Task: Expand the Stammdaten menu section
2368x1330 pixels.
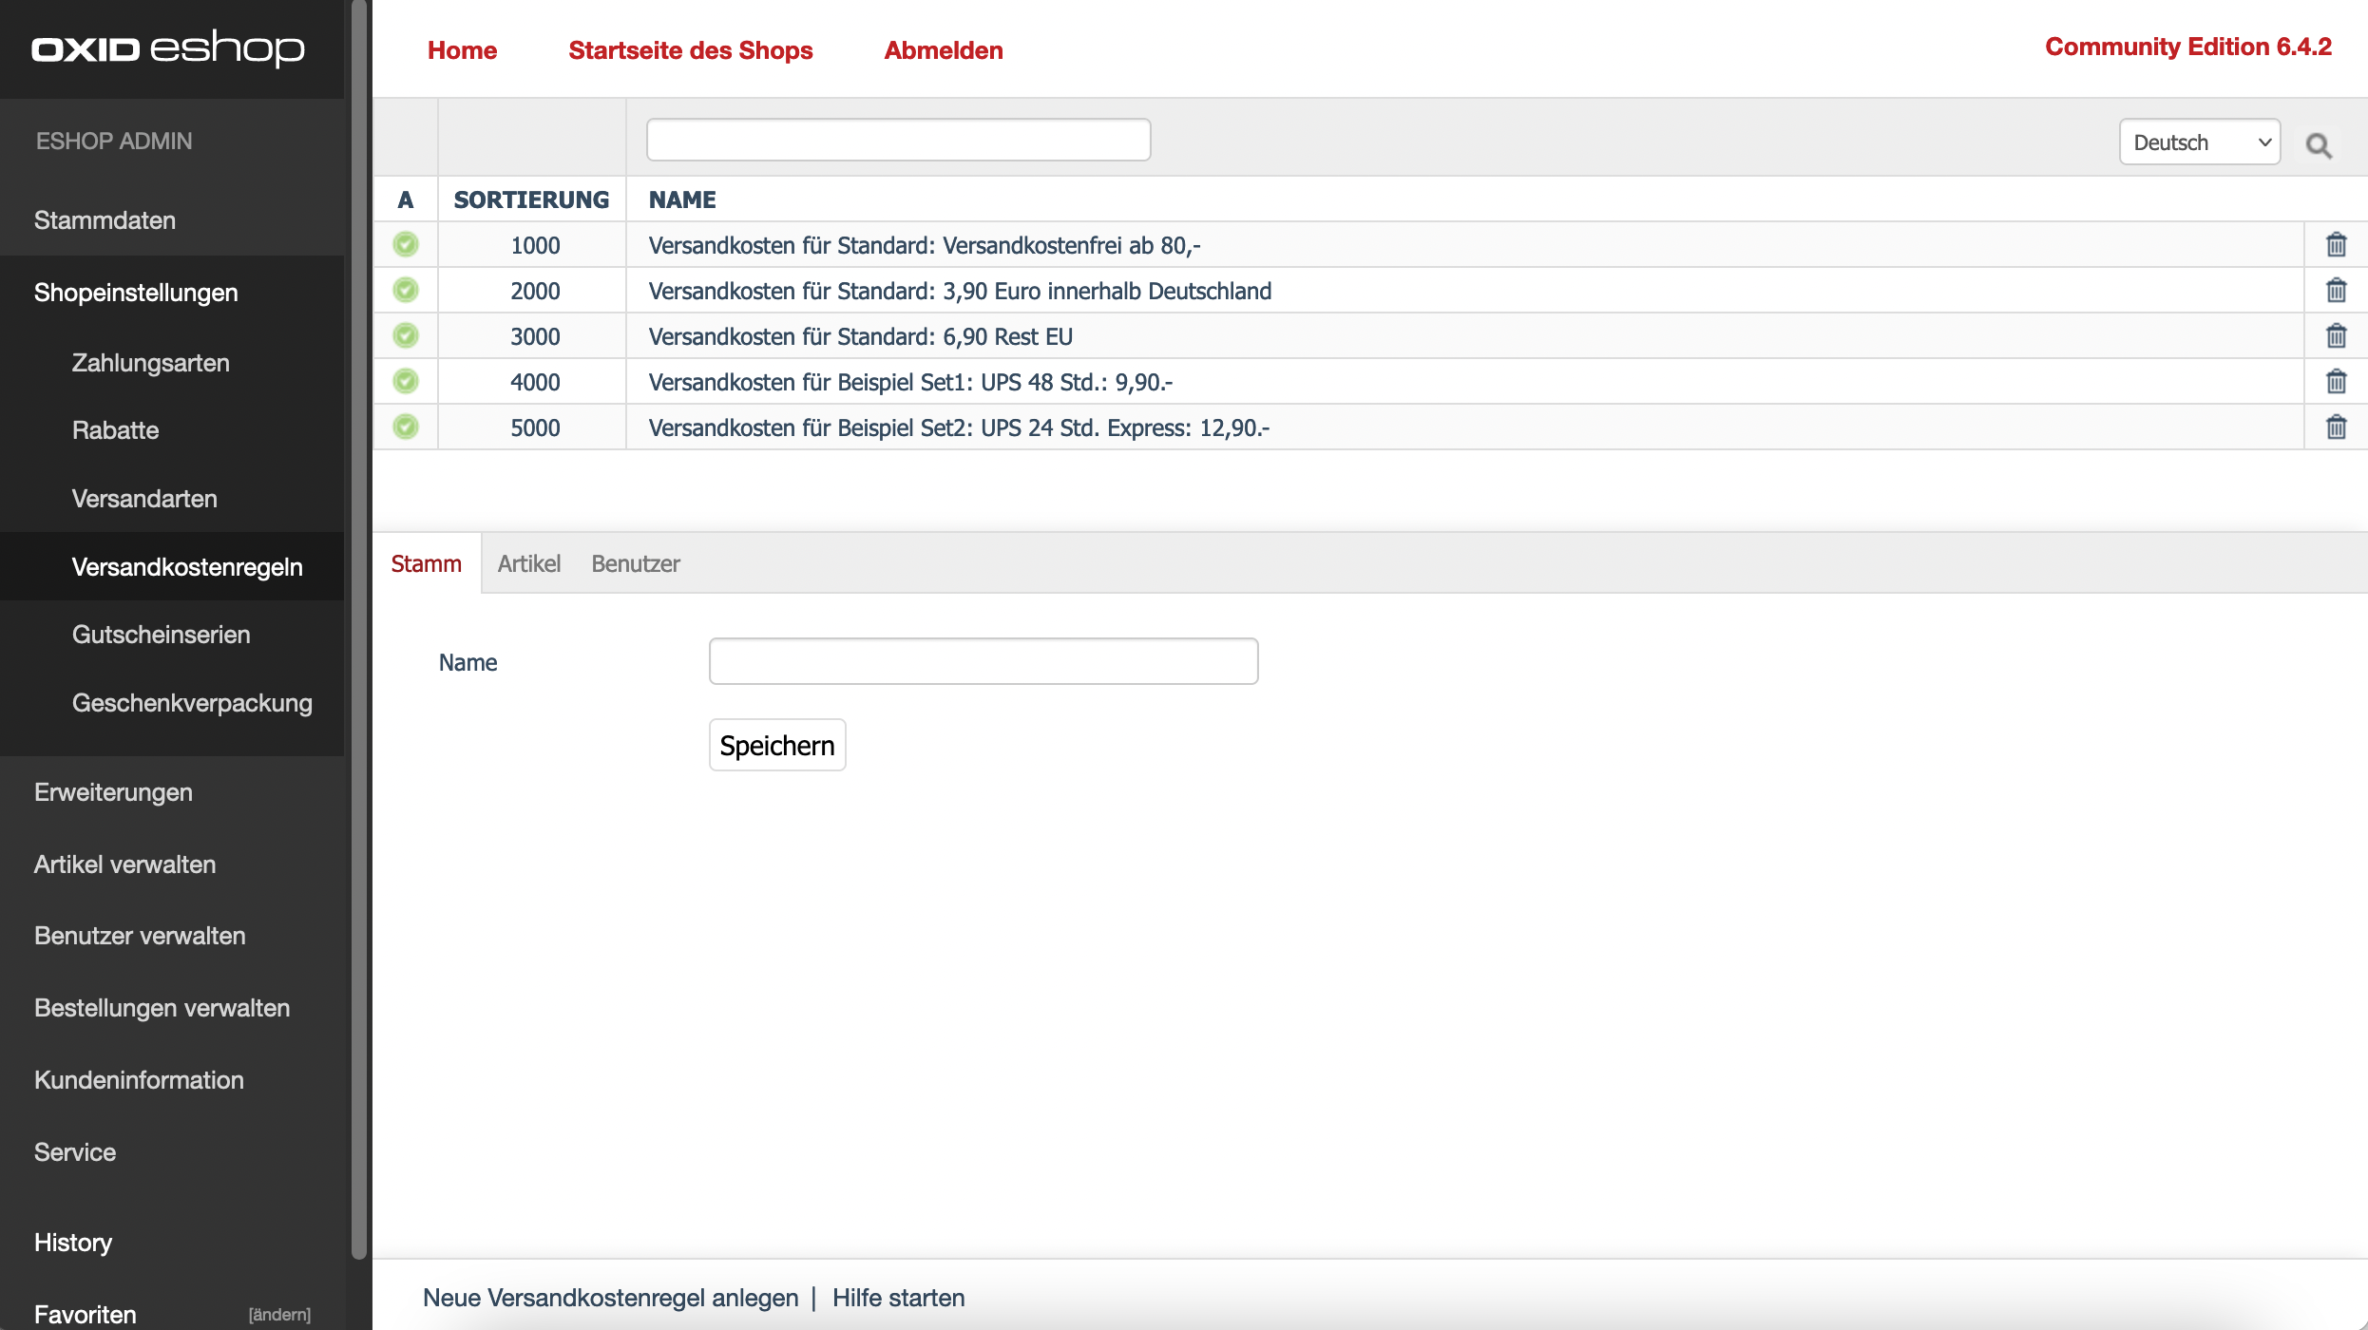Action: [105, 220]
